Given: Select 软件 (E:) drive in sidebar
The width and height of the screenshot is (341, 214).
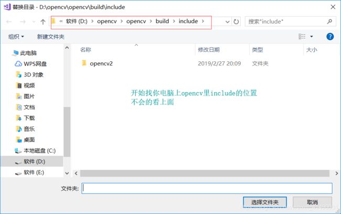Looking at the screenshot, I should 29,173.
